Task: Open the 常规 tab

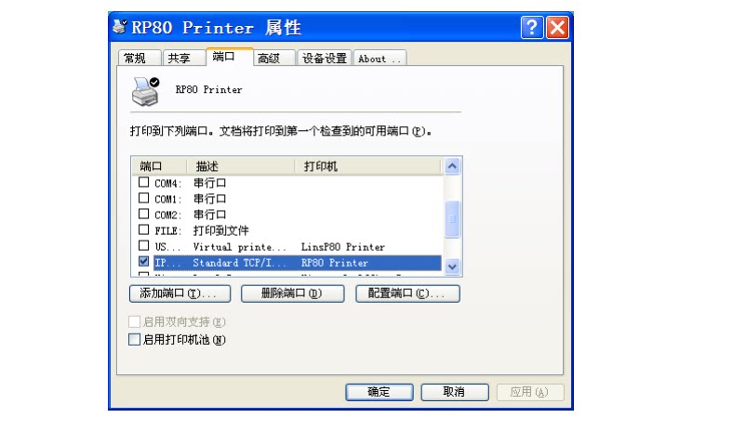Action: click(x=140, y=59)
